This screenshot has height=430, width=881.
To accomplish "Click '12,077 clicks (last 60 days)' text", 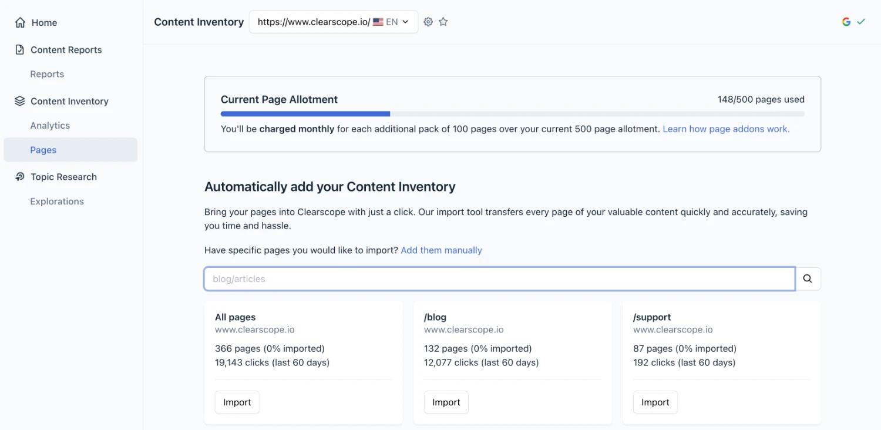I will (x=482, y=362).
